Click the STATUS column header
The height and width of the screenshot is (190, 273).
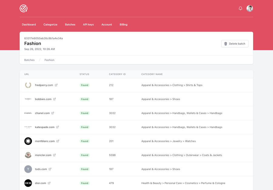(x=84, y=74)
